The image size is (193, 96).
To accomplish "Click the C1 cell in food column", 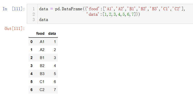I will 42,82.
